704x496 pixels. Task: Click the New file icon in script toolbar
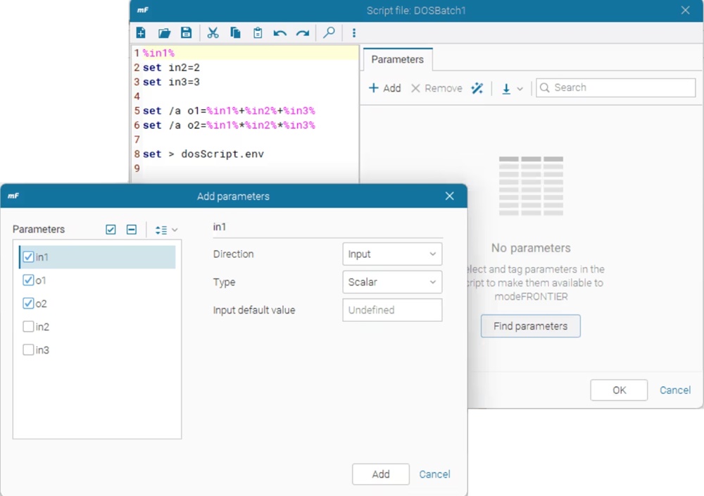point(141,33)
